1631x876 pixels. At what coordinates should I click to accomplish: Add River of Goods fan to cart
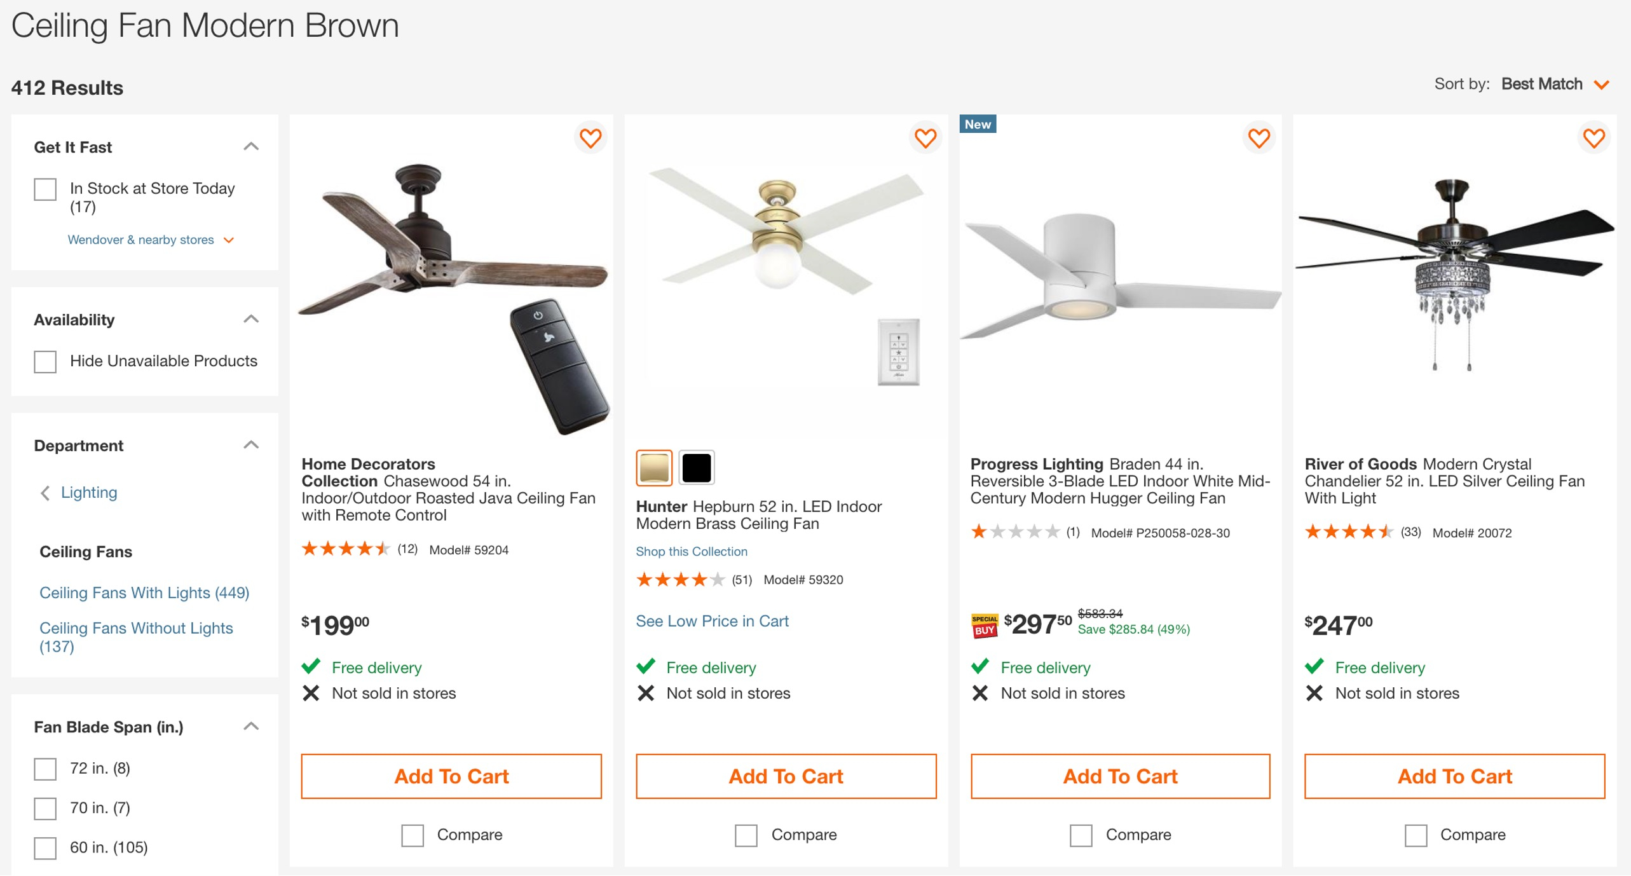tap(1454, 776)
